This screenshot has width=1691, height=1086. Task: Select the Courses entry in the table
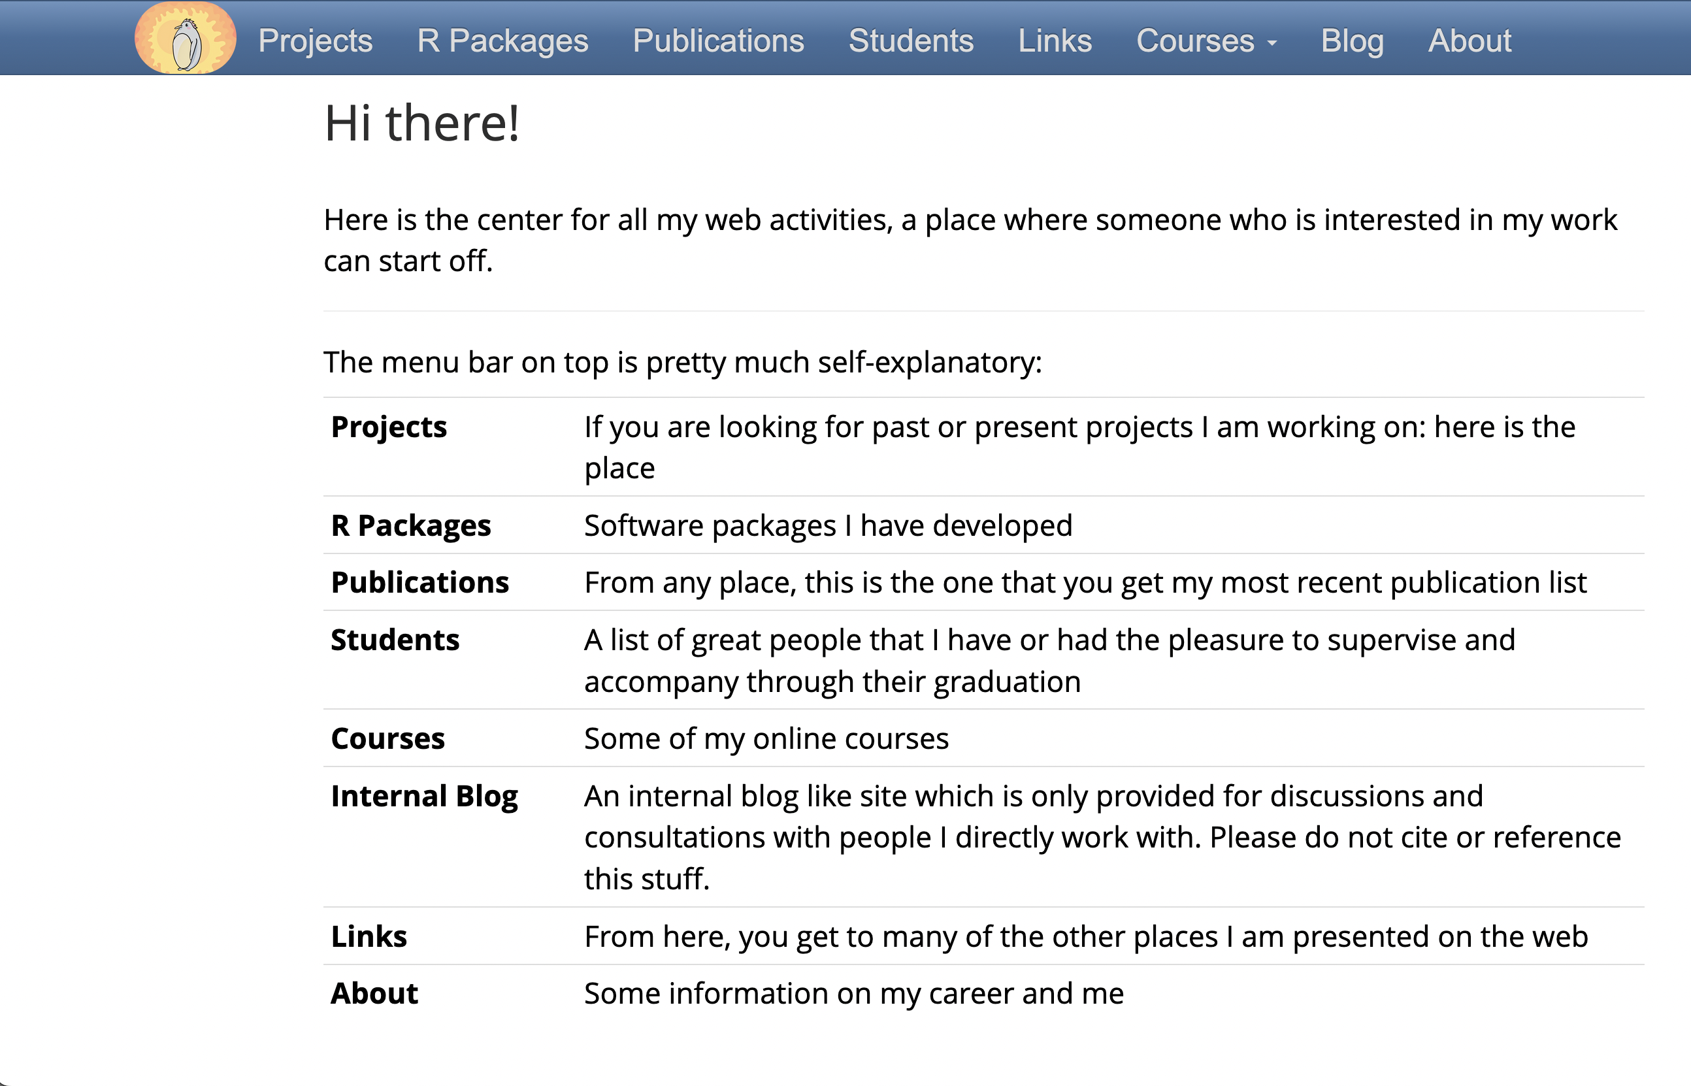coord(388,739)
